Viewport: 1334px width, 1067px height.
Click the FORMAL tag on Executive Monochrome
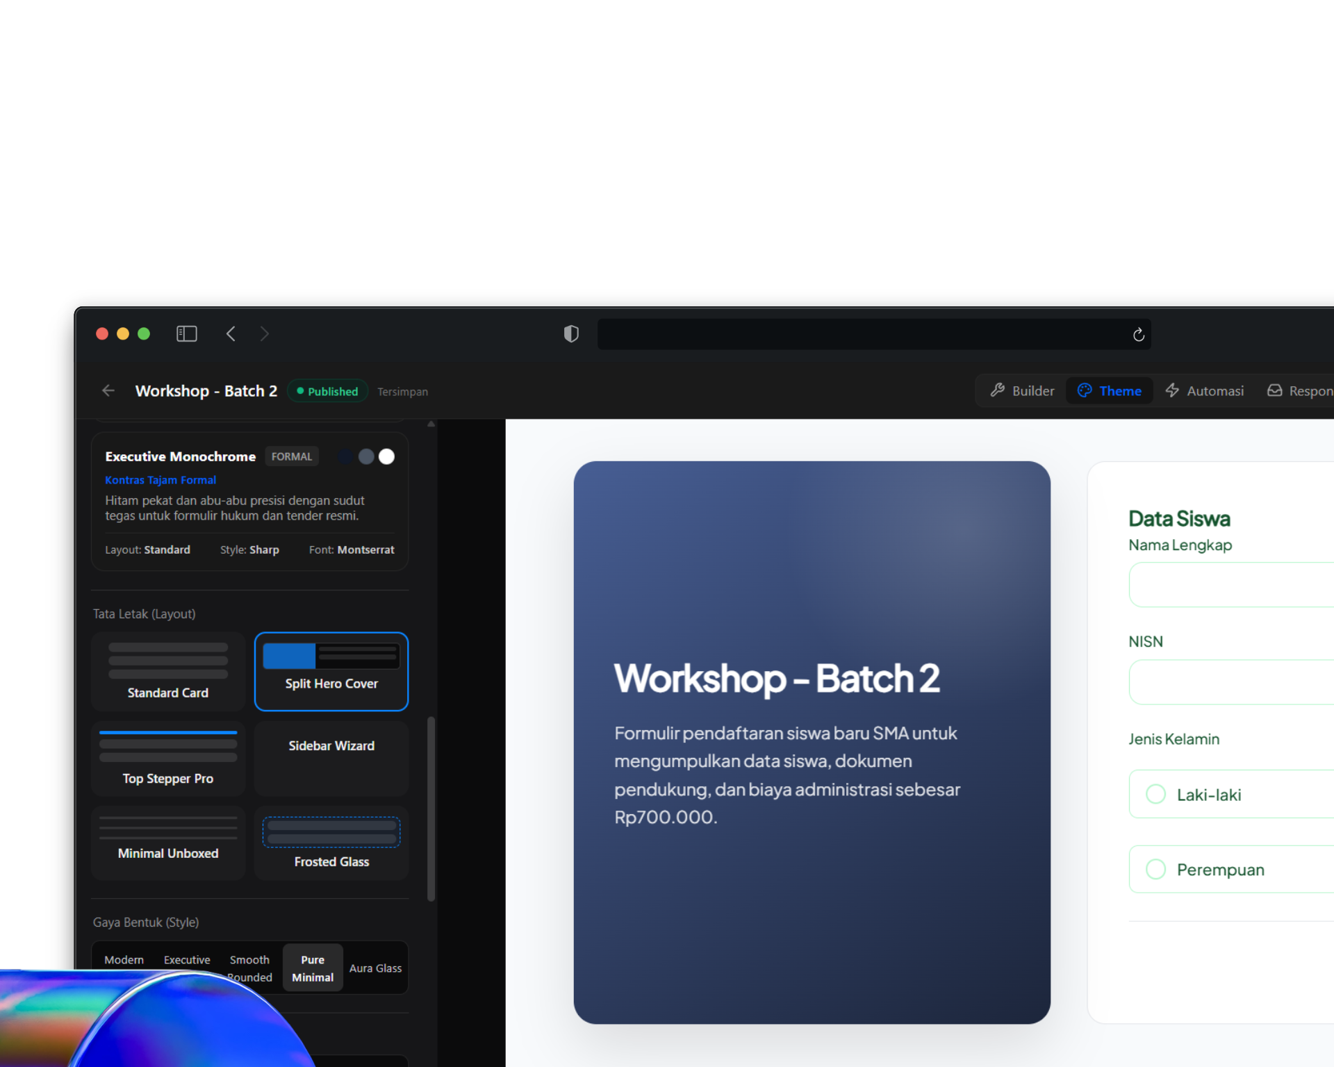pos(292,456)
